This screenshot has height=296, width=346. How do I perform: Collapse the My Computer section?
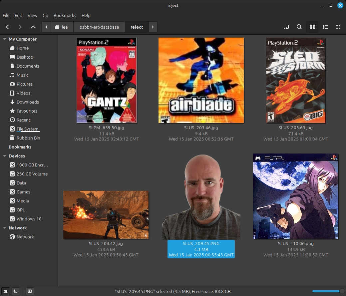pyautogui.click(x=5, y=39)
